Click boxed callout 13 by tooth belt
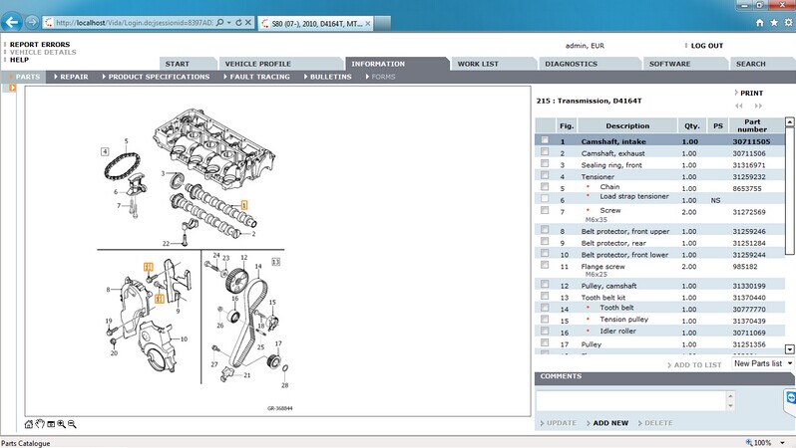The width and height of the screenshot is (796, 448). (275, 262)
